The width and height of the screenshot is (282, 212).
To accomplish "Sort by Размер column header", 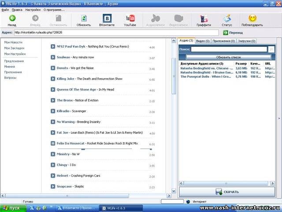I will point(241,64).
